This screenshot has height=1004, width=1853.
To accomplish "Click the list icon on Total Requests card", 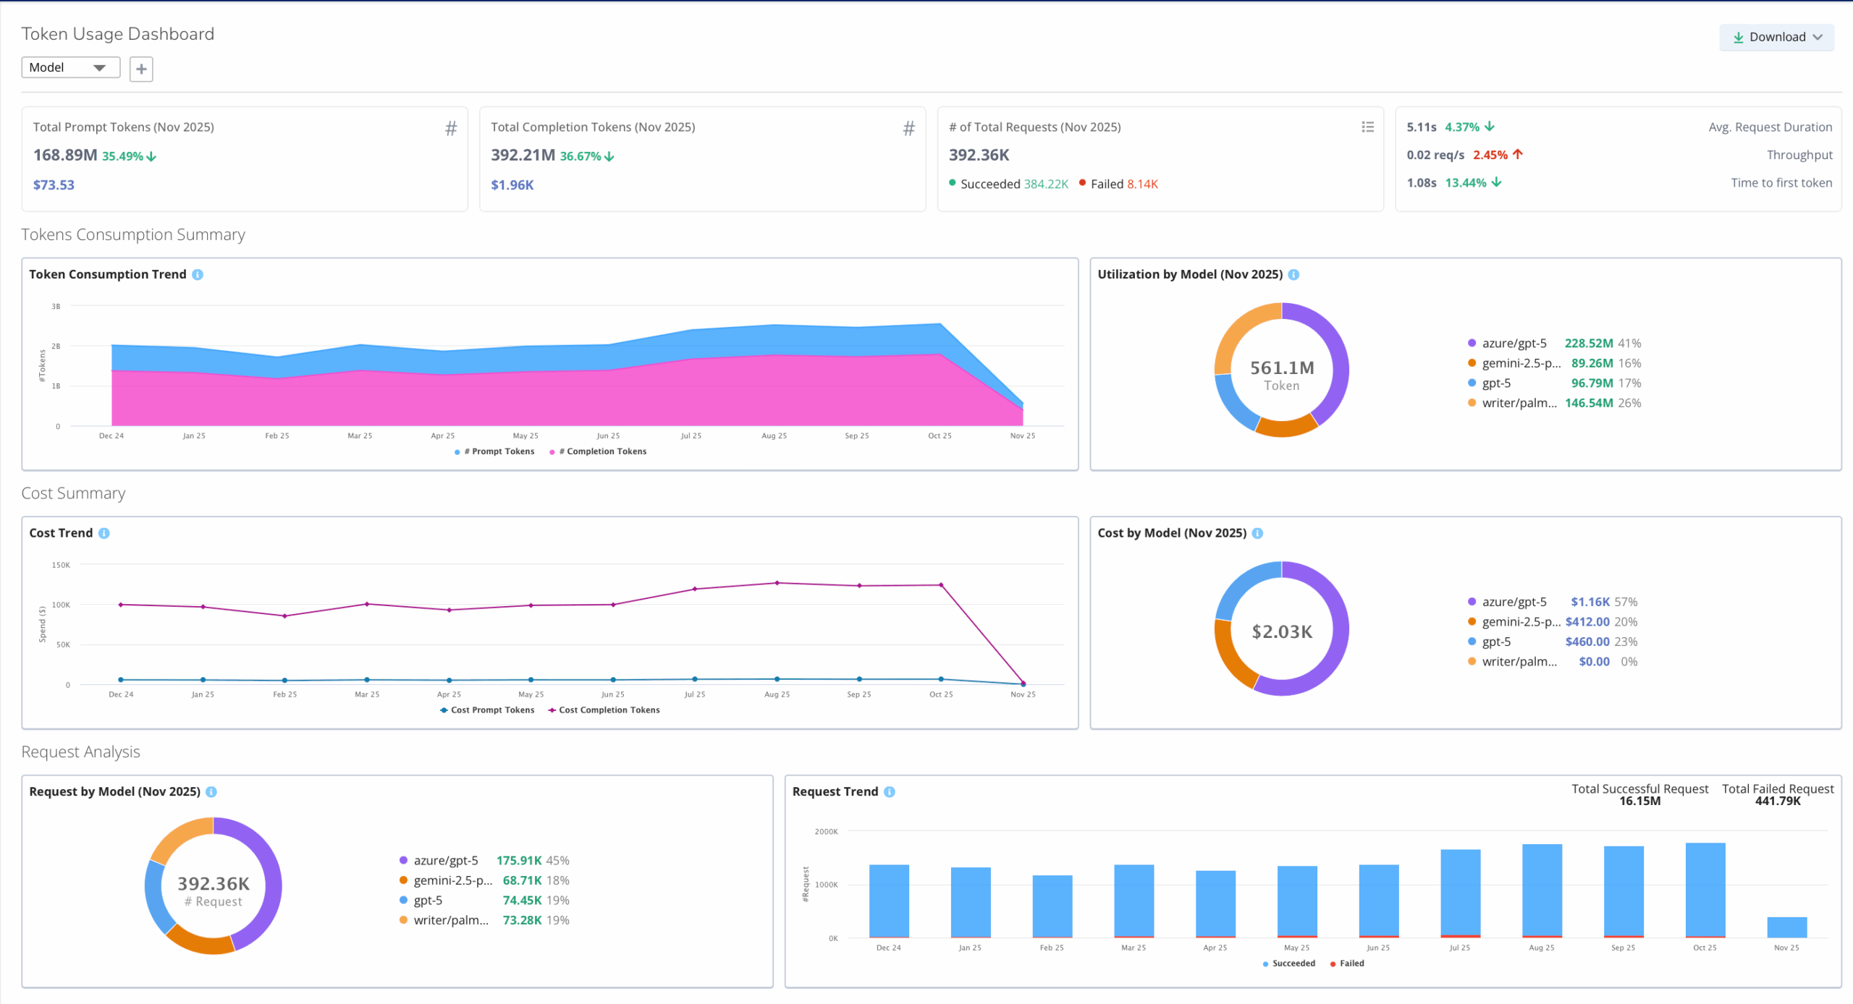I will point(1367,127).
